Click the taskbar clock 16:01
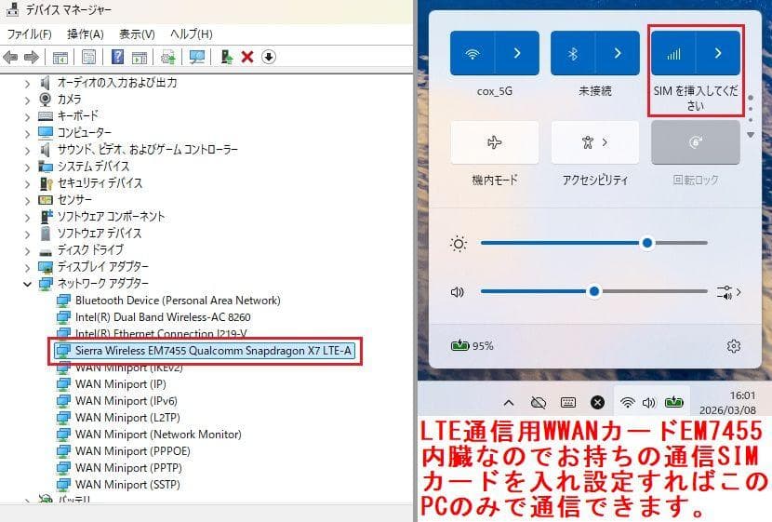The image size is (772, 522). click(742, 395)
